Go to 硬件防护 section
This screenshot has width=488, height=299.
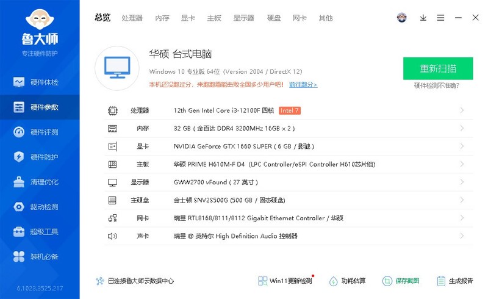[40, 157]
